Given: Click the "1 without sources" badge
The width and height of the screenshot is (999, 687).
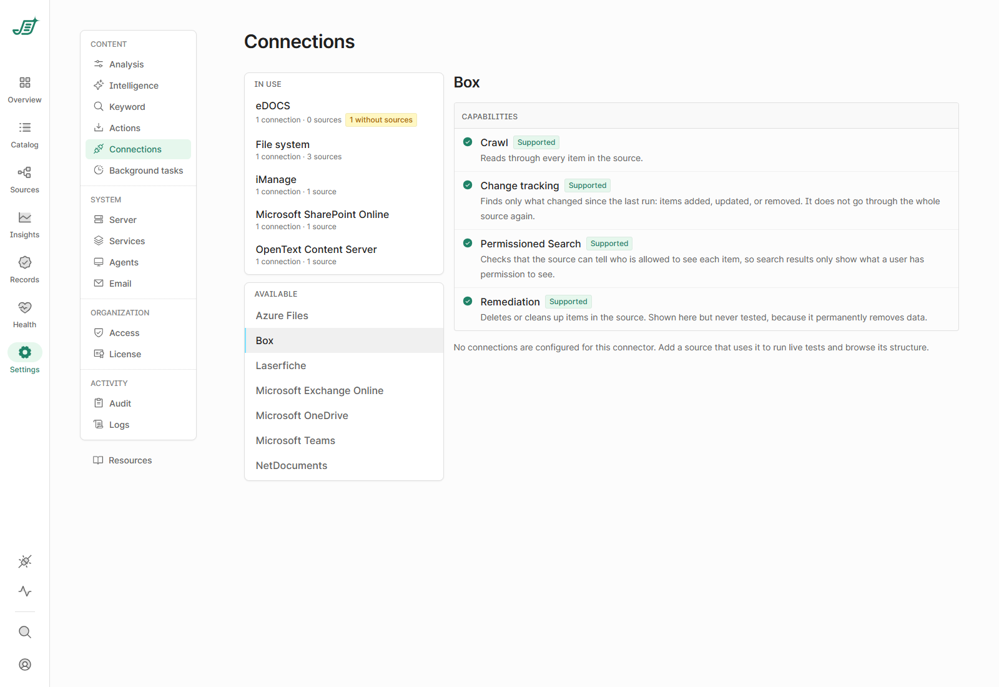Looking at the screenshot, I should pos(381,120).
